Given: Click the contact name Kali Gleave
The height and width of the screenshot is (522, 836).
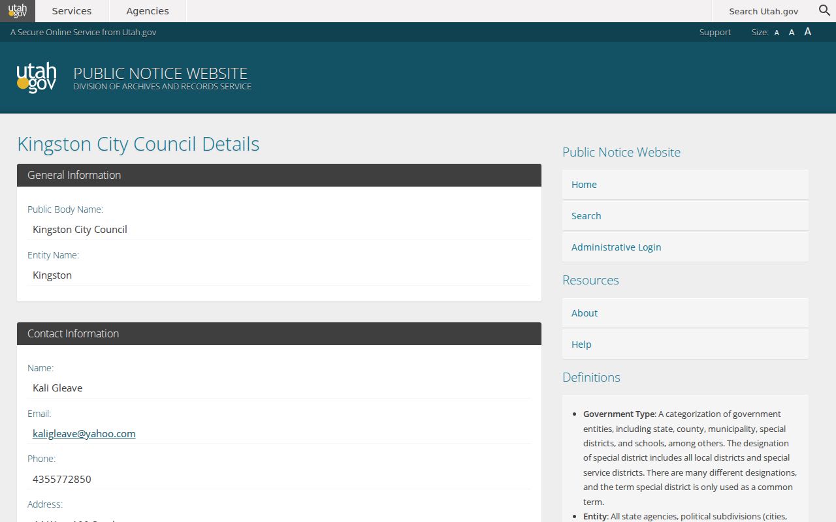Looking at the screenshot, I should [57, 388].
